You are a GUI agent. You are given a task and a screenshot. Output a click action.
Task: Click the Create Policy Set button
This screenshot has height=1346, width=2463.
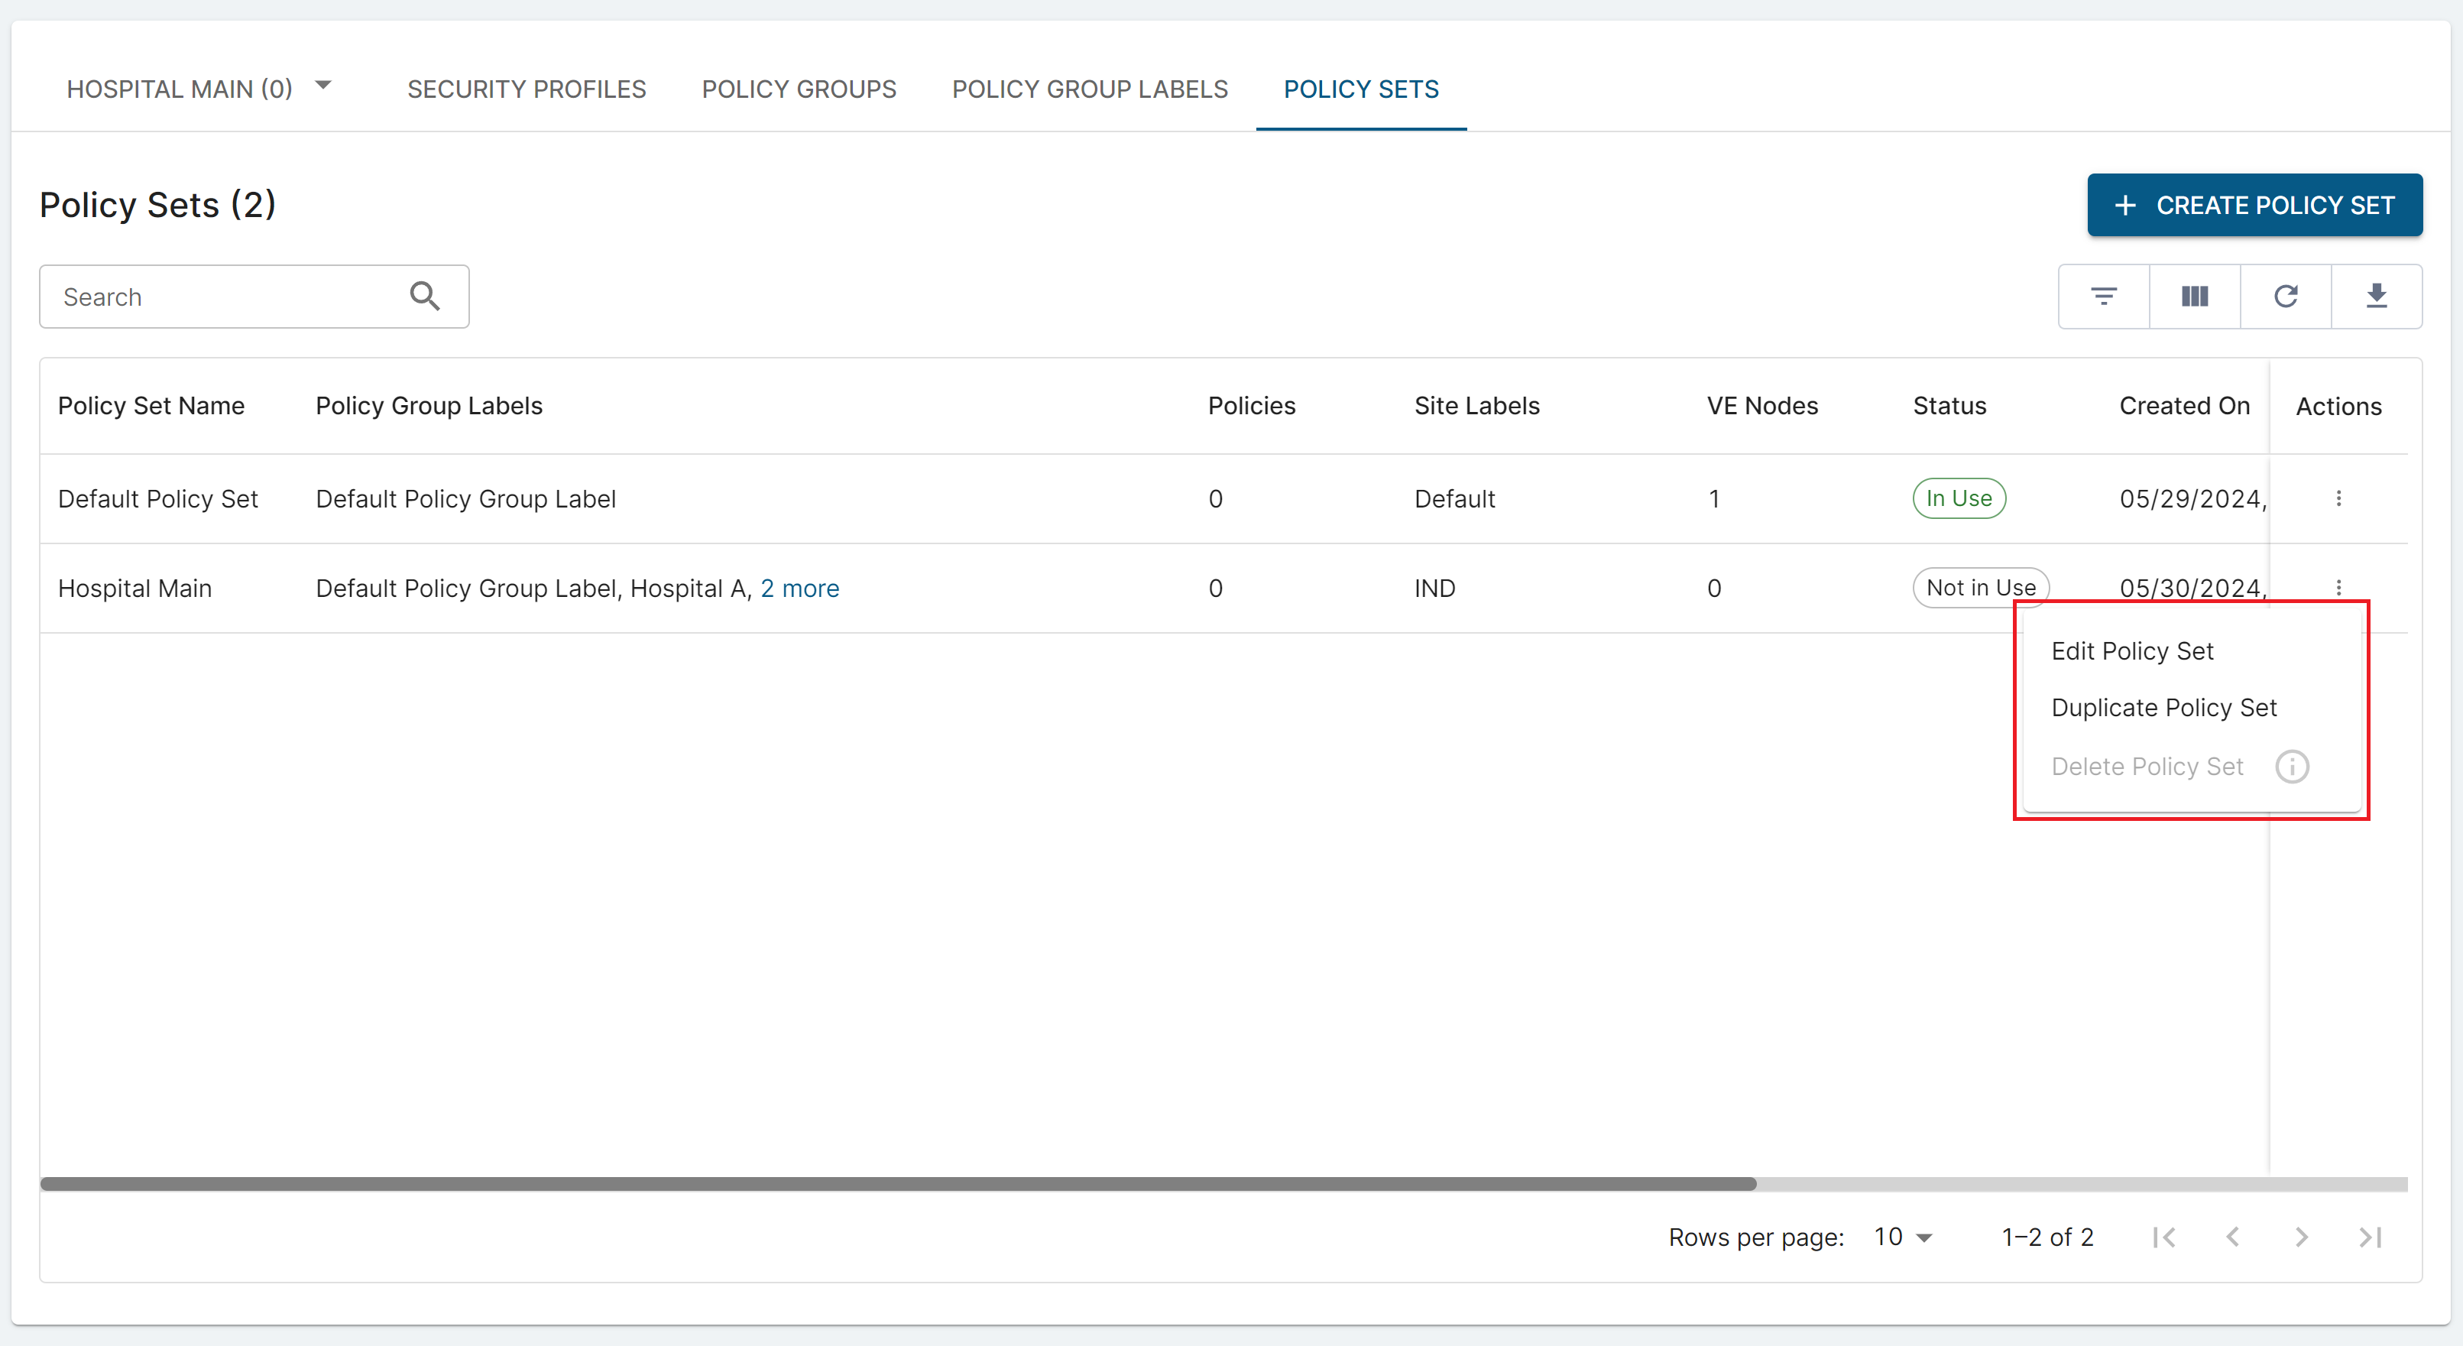click(x=2254, y=205)
